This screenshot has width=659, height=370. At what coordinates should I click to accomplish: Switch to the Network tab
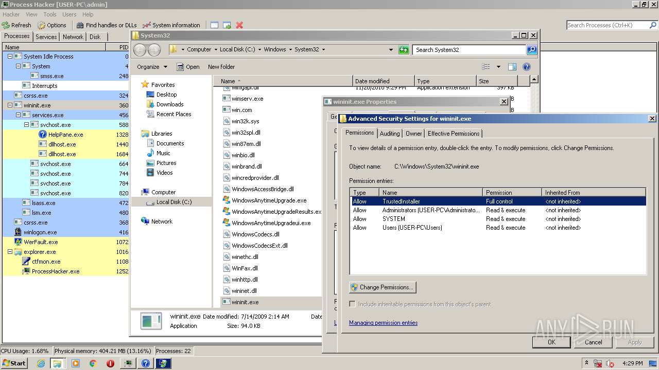(x=73, y=37)
